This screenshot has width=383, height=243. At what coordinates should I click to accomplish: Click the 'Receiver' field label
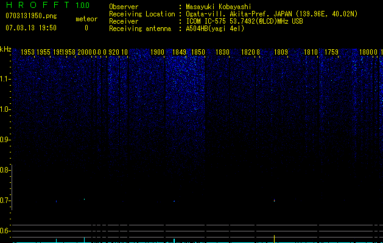click(x=124, y=21)
